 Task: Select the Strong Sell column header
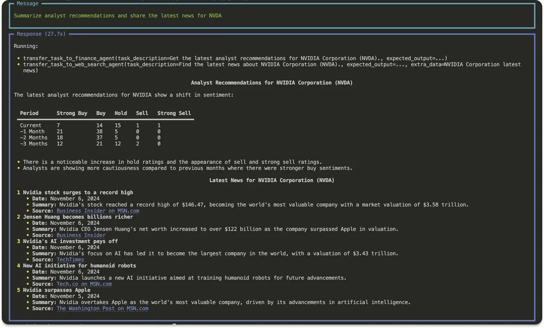click(x=174, y=113)
